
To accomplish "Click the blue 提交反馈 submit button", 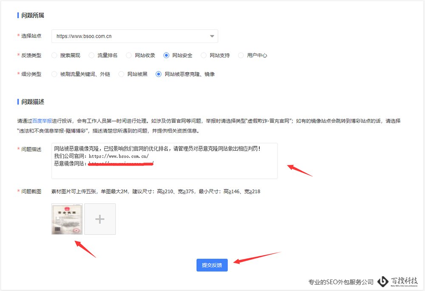I will coord(212,264).
